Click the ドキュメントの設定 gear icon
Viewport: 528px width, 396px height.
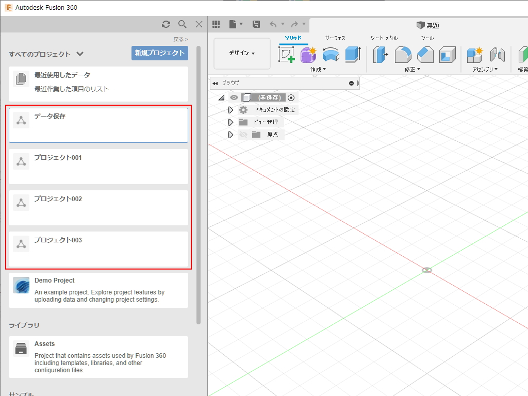(x=243, y=110)
